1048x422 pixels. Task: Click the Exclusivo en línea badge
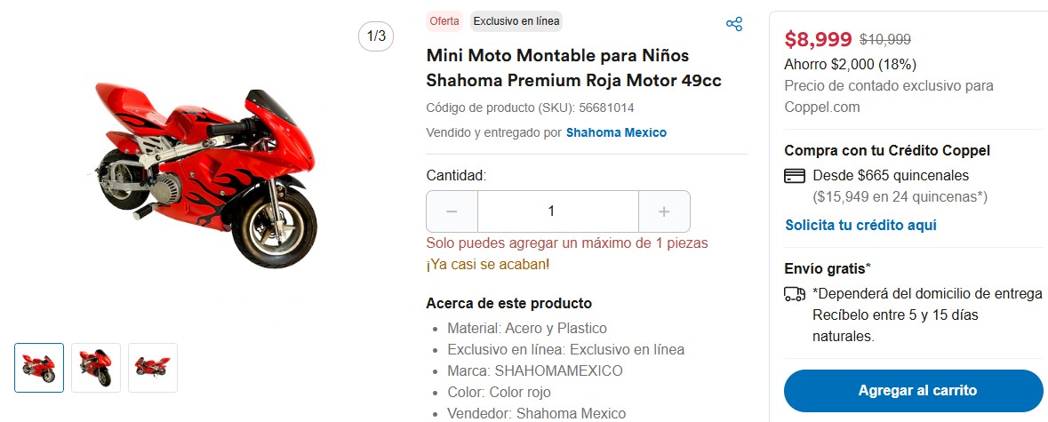point(516,21)
